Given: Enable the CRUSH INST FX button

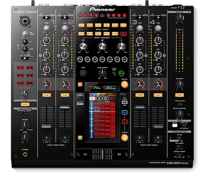Looking at the screenshot, I should point(21,83).
